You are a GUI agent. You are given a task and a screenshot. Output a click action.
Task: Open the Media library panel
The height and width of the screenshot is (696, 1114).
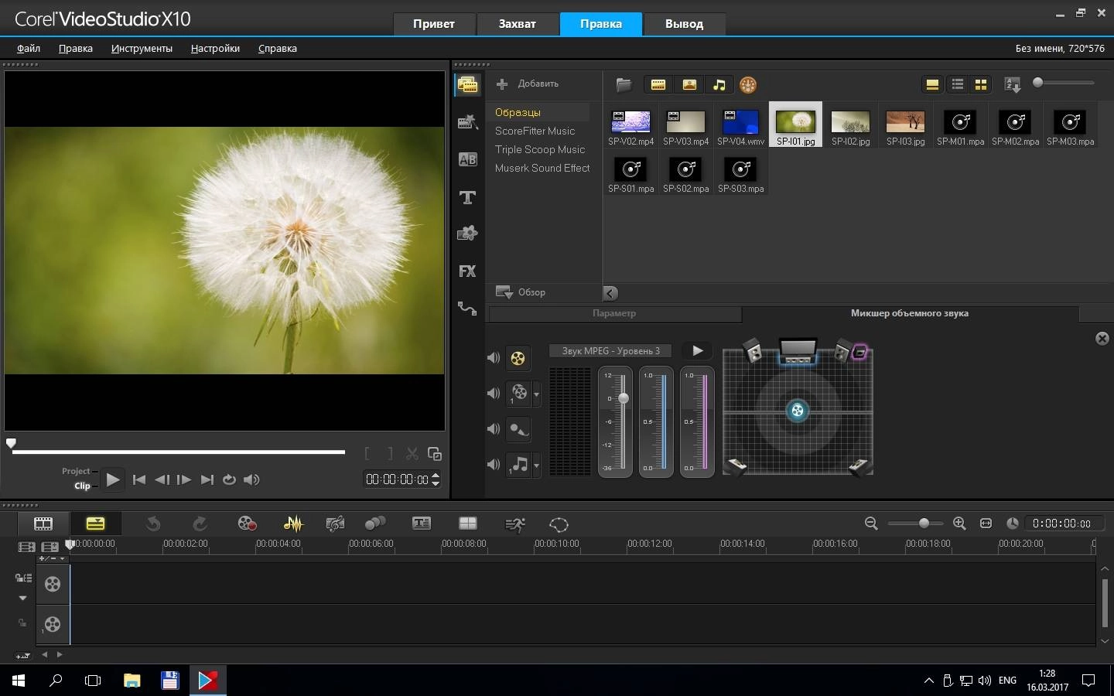467,85
